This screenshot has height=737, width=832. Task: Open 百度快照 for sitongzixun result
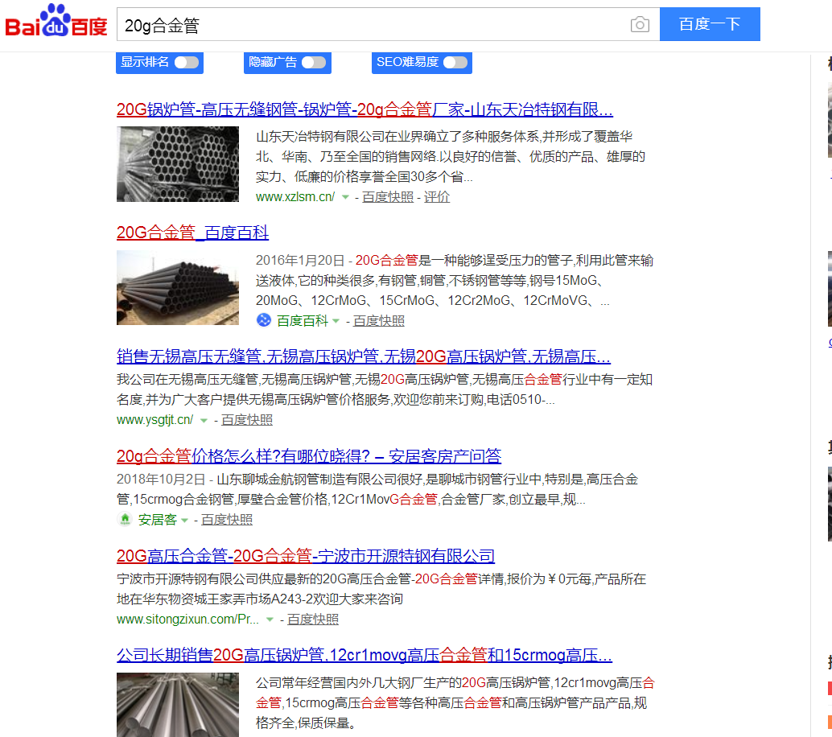312,620
